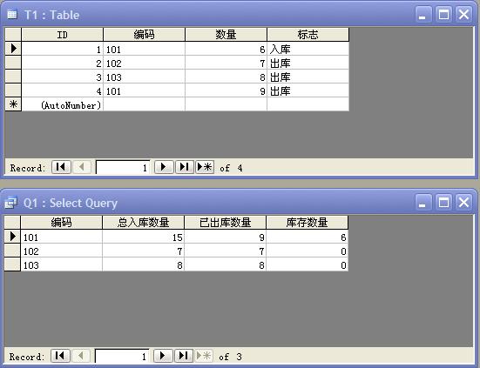Jump to last record in T1 table
The image size is (480, 368).
(x=185, y=167)
